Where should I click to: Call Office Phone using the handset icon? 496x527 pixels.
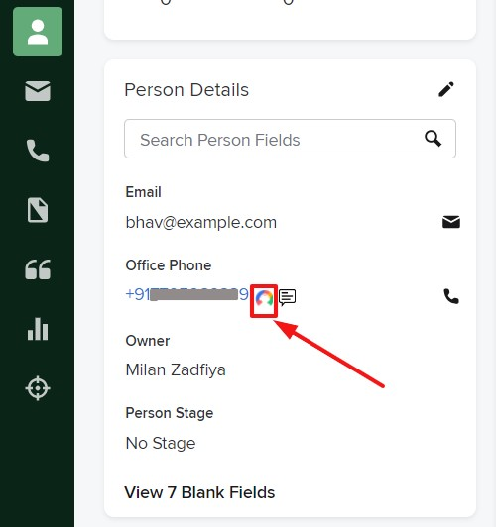451,296
